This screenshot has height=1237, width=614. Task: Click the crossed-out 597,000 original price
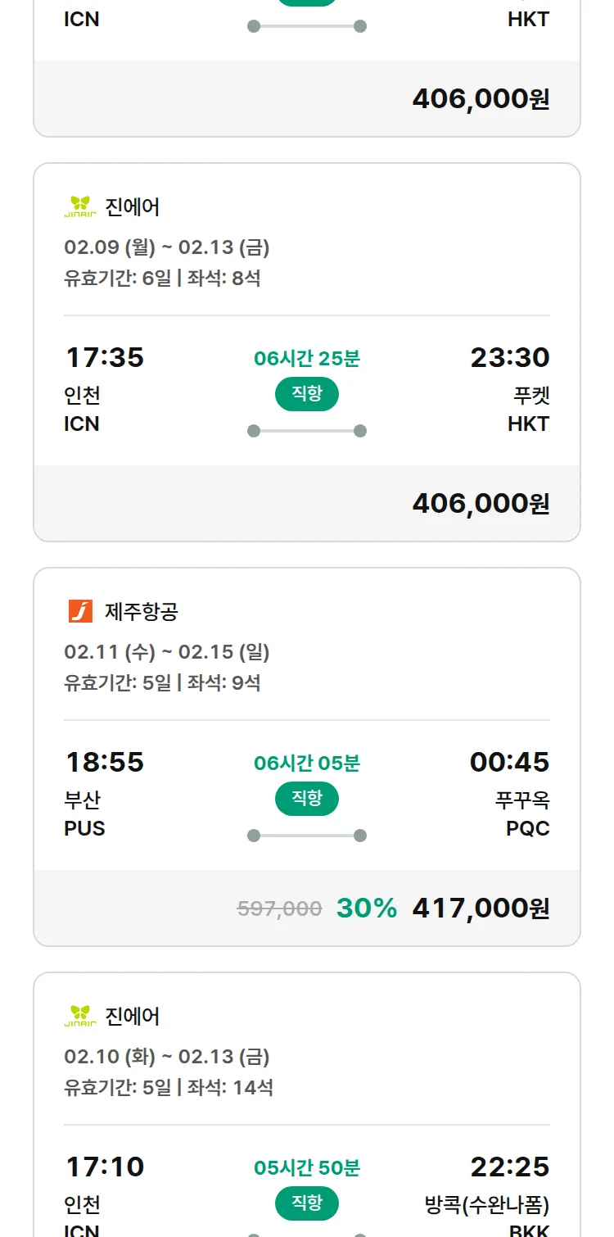click(279, 908)
